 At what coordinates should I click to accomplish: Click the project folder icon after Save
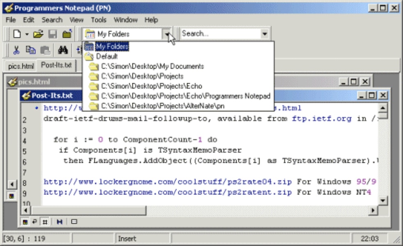[67, 34]
